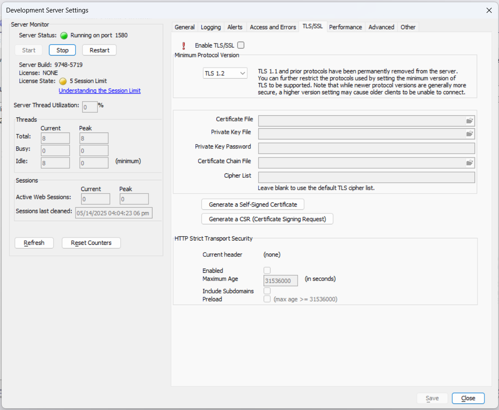Click the greyed-out Start button

[29, 50]
